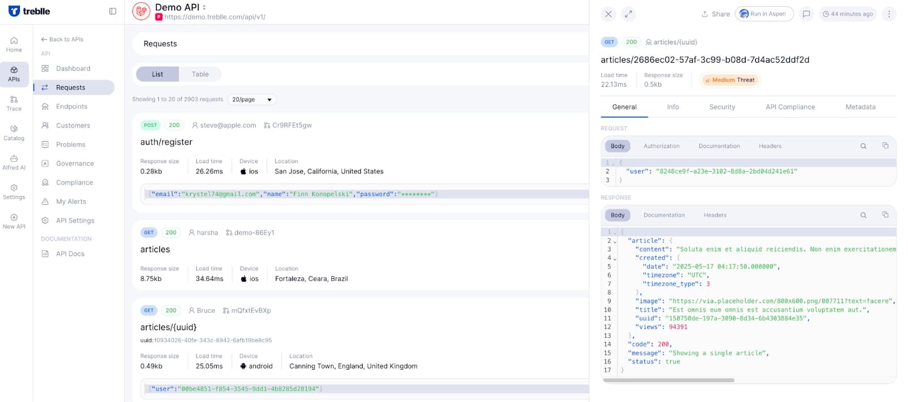This screenshot has height=402, width=908.
Task: Click customer steve@apple.com
Action: [x=224, y=125]
